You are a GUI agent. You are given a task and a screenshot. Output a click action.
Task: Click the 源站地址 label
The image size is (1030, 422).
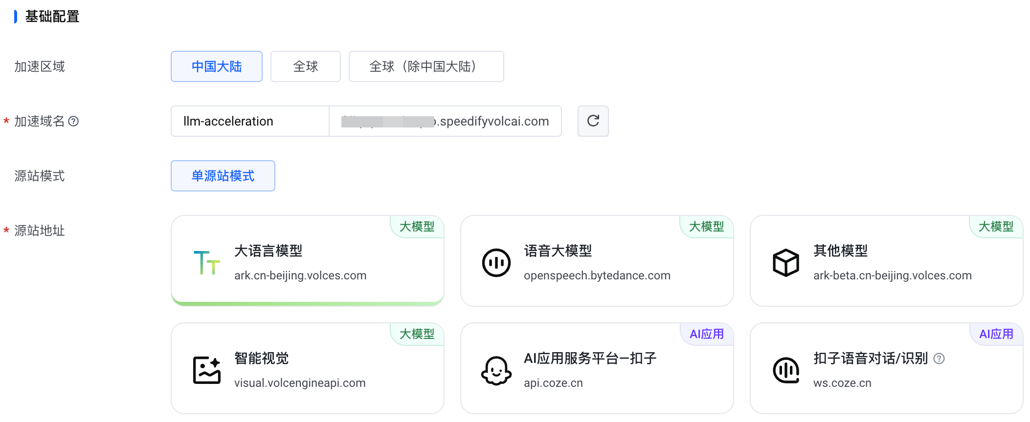pyautogui.click(x=40, y=231)
